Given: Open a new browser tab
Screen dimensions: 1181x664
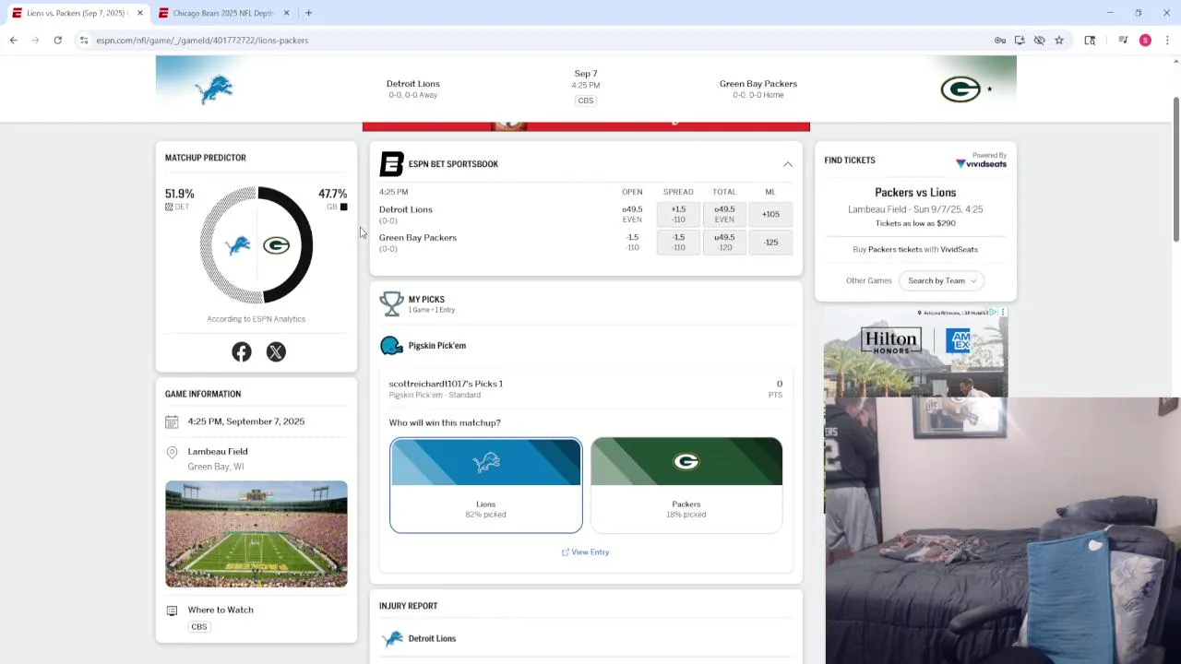Looking at the screenshot, I should (308, 13).
